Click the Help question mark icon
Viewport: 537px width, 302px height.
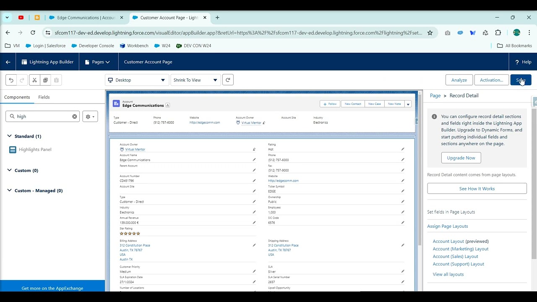517,62
